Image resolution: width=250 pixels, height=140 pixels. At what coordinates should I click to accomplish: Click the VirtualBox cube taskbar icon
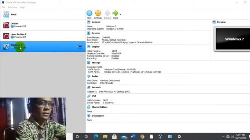(x=161, y=136)
